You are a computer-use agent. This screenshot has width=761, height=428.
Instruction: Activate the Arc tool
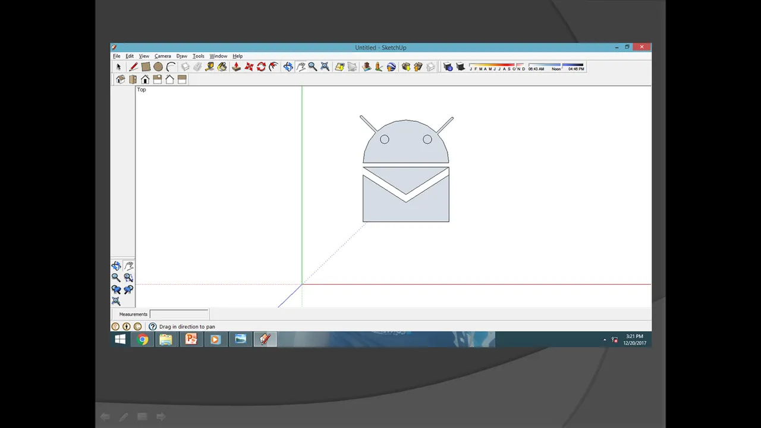[171, 67]
